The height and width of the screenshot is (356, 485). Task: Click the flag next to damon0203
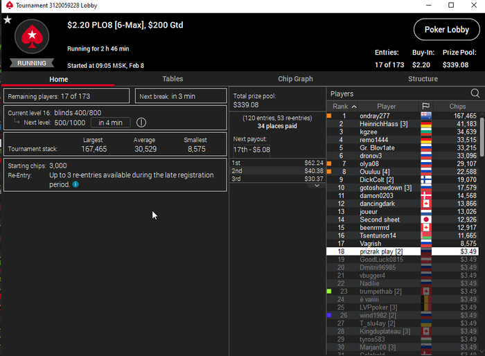(x=426, y=195)
